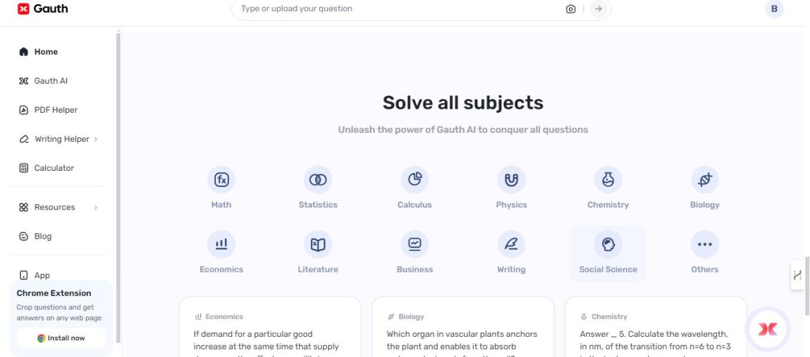Open the Blog link in sidebar
The height and width of the screenshot is (357, 810).
43,237
